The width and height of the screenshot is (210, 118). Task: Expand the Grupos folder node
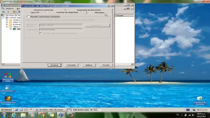pos(7,20)
